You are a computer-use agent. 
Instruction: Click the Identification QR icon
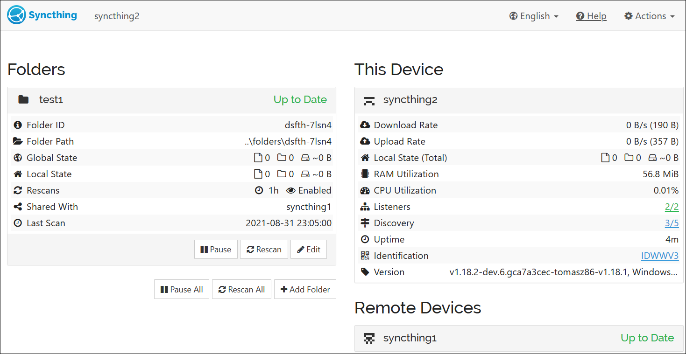365,255
